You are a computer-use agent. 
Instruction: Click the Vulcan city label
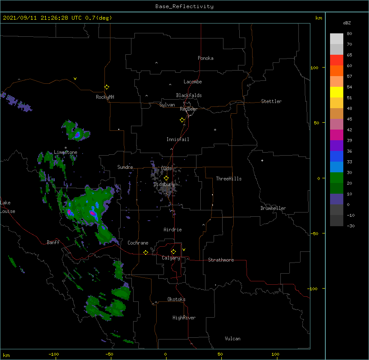click(232, 339)
